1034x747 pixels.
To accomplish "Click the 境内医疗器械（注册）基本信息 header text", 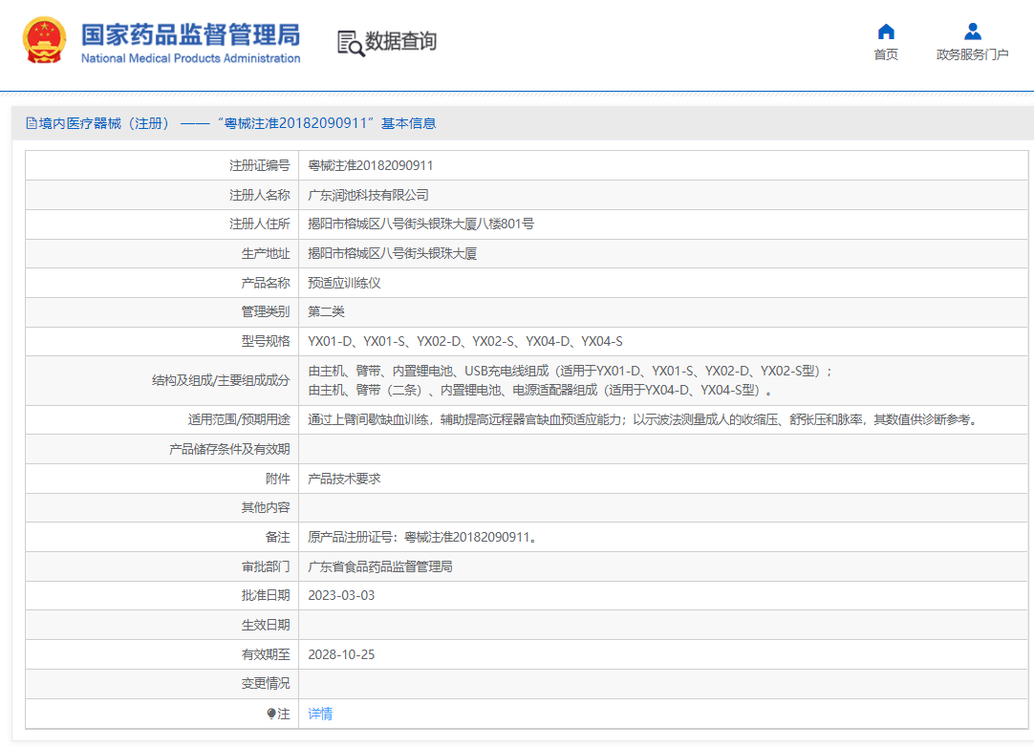I will [x=237, y=123].
